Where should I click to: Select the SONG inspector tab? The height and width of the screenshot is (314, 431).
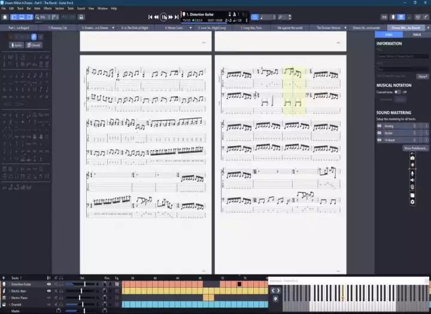click(388, 35)
